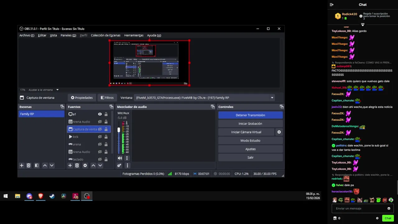The height and width of the screenshot is (224, 398).
Task: Enable Modo Estudio
Action: tap(250, 141)
